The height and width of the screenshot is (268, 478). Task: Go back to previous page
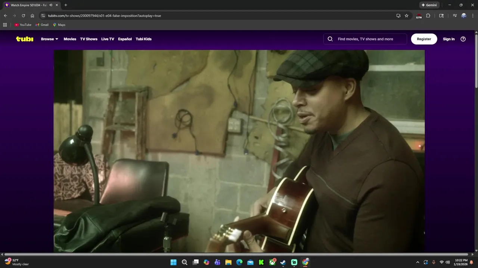pyautogui.click(x=5, y=16)
